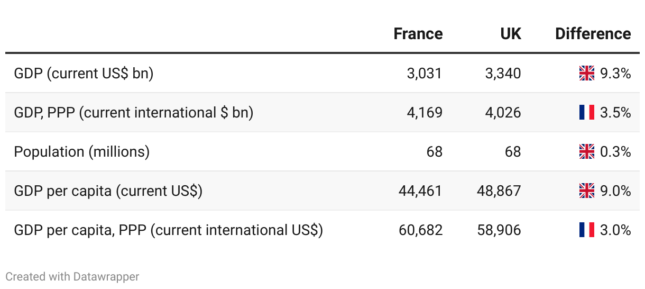Viewport: 645px width, 289px height.
Task: Click the UK flag in Population row
Action: (x=587, y=151)
